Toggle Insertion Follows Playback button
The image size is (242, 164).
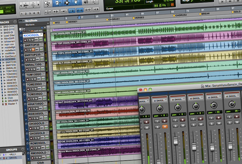pyautogui.click(x=96, y=9)
